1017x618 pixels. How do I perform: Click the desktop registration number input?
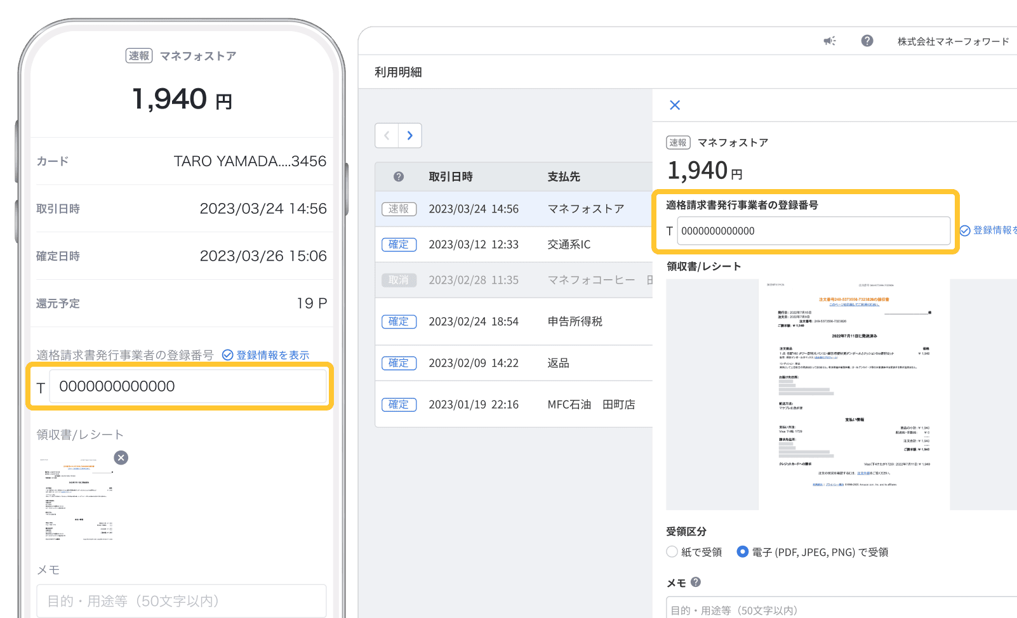813,231
